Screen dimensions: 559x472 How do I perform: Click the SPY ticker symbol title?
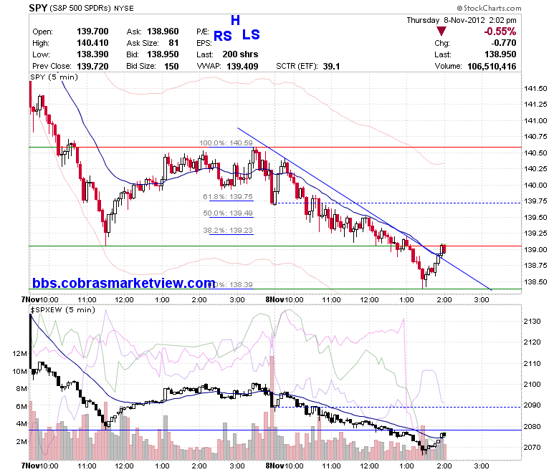38,8
